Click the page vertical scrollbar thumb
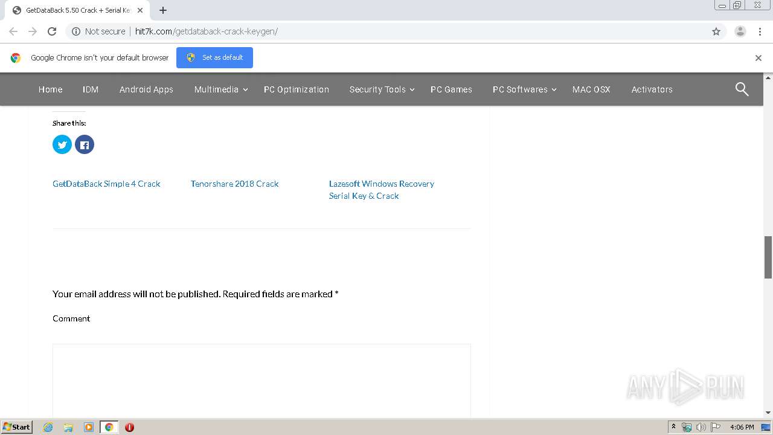Screen dimensions: 773x435 tap(768, 257)
